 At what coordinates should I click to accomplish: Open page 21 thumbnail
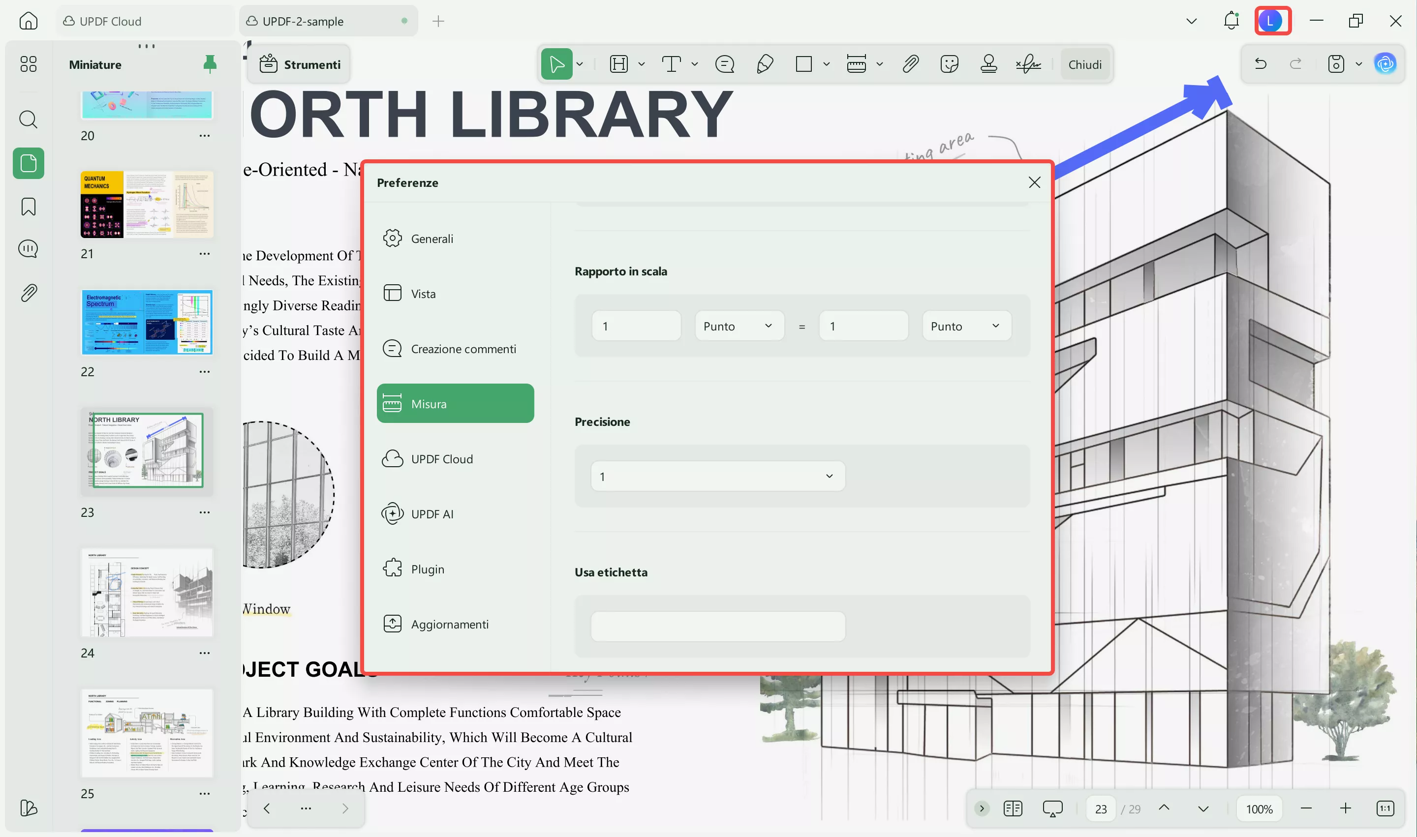tap(147, 204)
